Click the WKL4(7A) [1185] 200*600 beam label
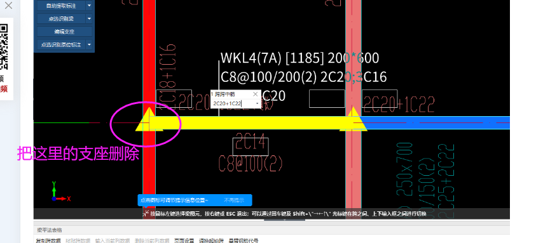Viewport: 536px width, 243px height. tap(299, 58)
